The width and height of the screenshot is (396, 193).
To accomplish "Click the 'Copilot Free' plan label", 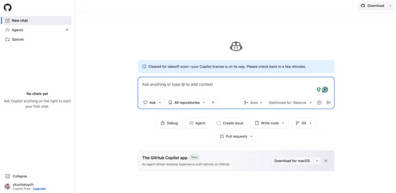I will 22,189.
